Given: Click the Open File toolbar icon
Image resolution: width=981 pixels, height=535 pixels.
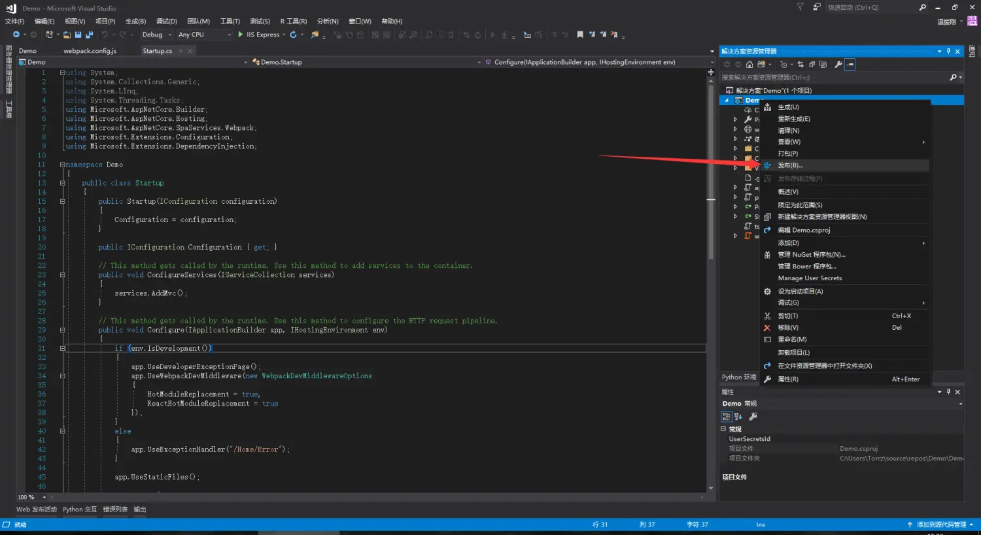Looking at the screenshot, I should click(67, 35).
